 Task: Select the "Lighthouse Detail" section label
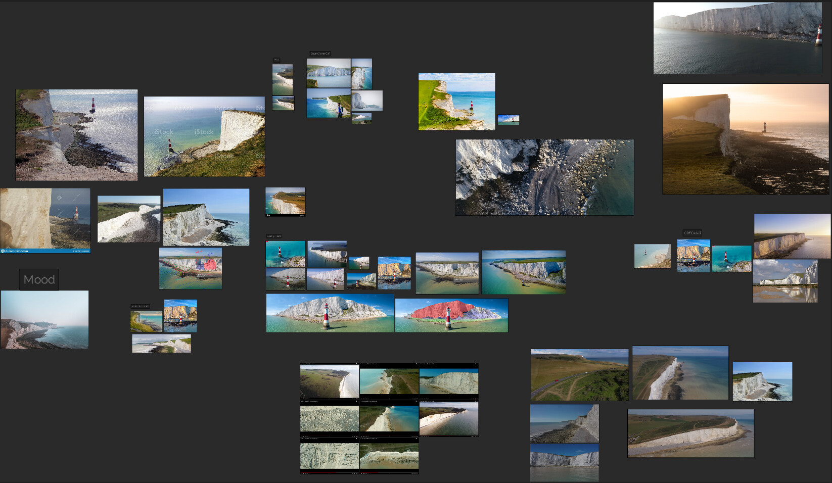274,236
